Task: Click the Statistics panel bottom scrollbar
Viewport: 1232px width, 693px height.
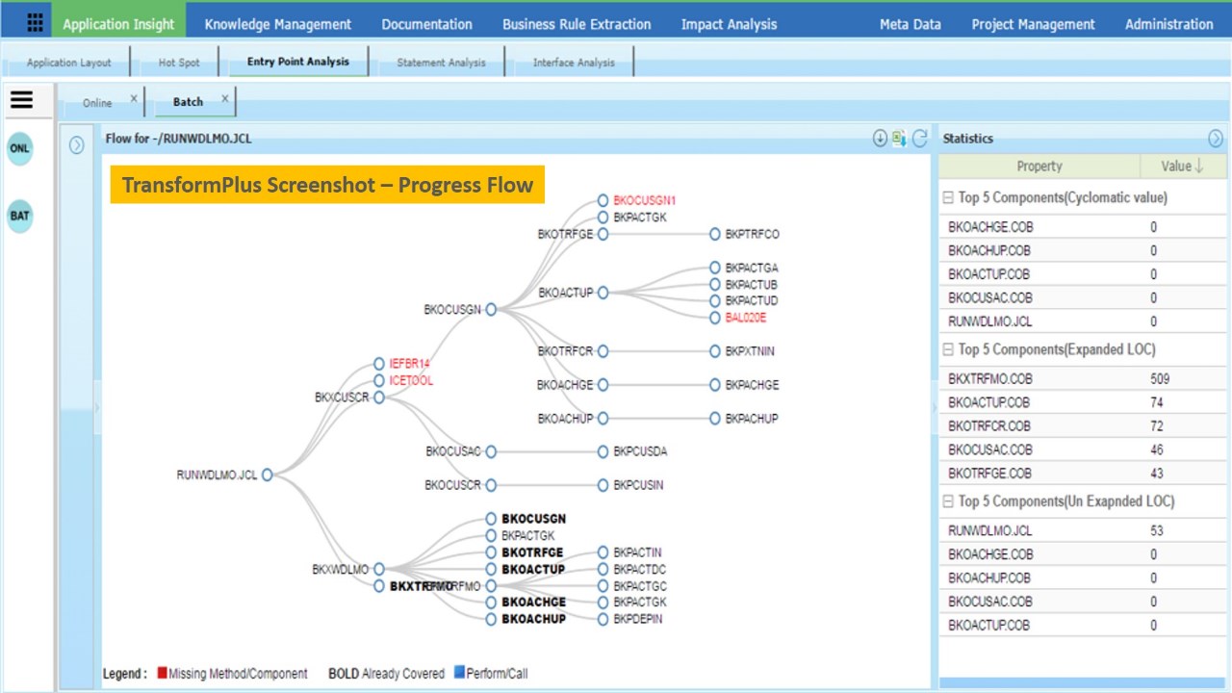Action: point(1082,683)
